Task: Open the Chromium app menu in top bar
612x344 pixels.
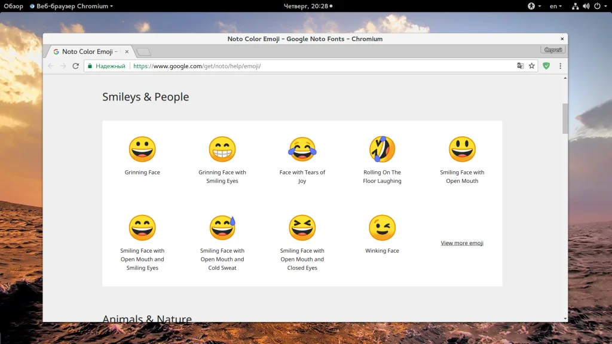Action: [x=71, y=6]
